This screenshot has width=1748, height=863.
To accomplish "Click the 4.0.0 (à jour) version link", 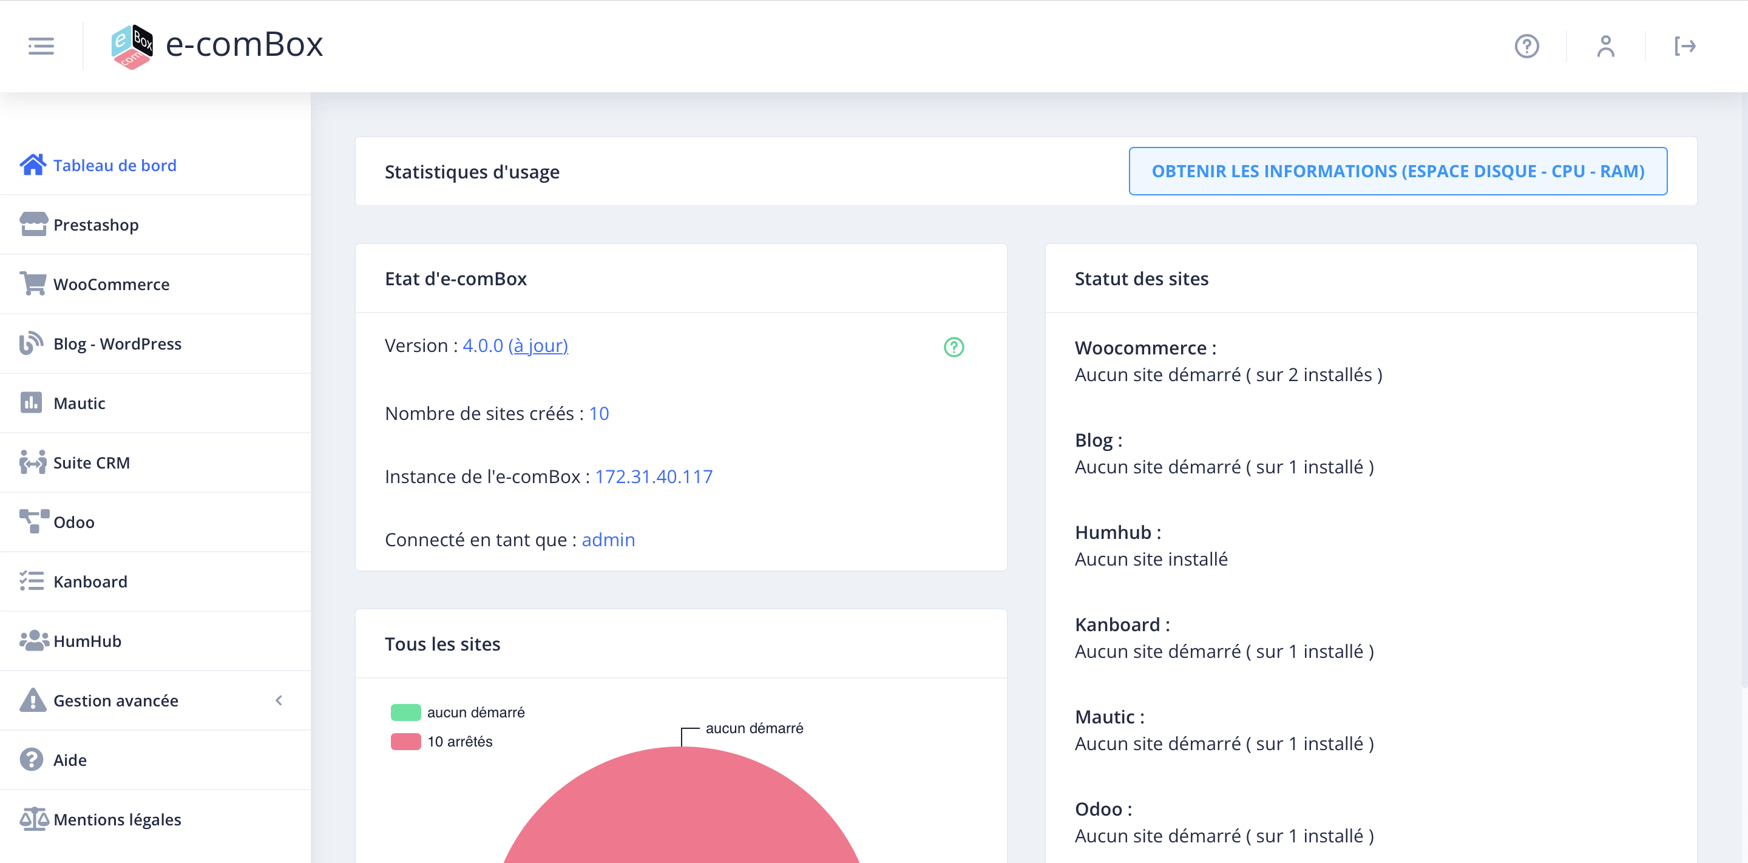I will 515,346.
